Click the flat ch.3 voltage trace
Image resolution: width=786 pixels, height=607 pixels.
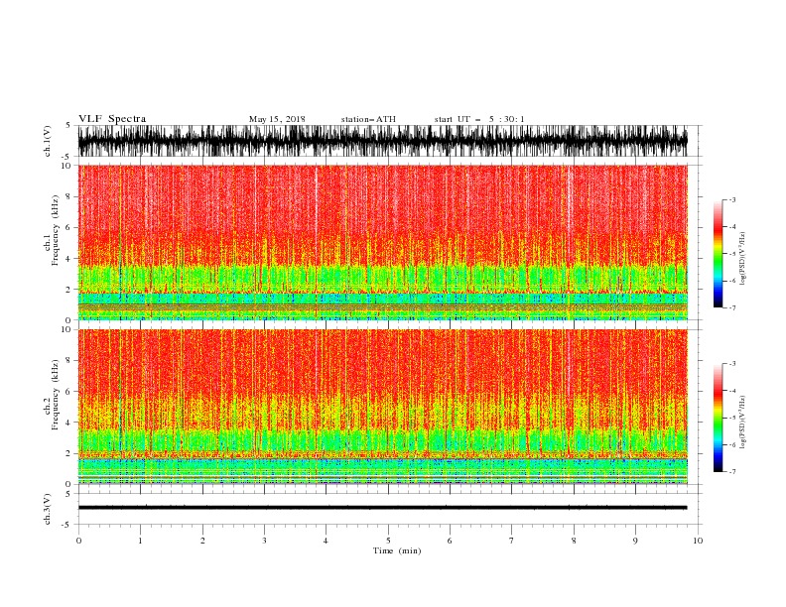[x=382, y=508]
